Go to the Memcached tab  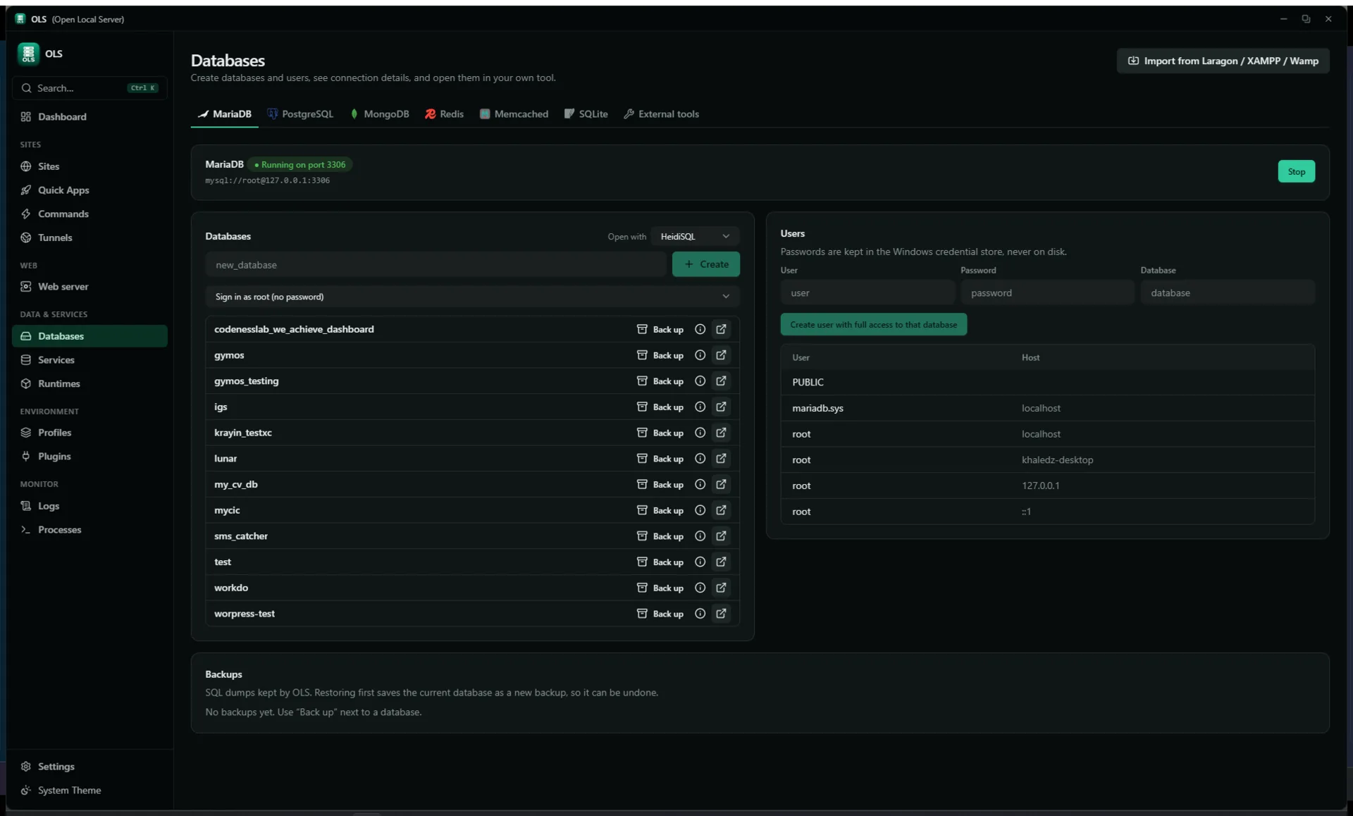pos(514,114)
